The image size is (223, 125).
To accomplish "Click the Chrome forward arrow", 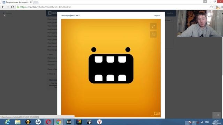I will pyautogui.click(x=8, y=7).
